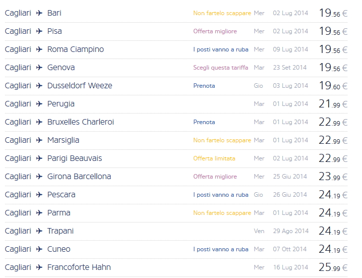
Task: Click 'I posti vanno a ruba' for Cuneo
Action: pos(221,249)
